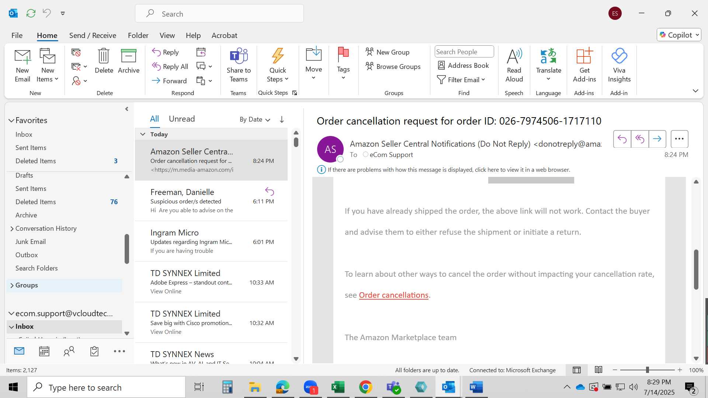The height and width of the screenshot is (398, 708).
Task: Show the Unread messages filter
Action: coord(182,119)
